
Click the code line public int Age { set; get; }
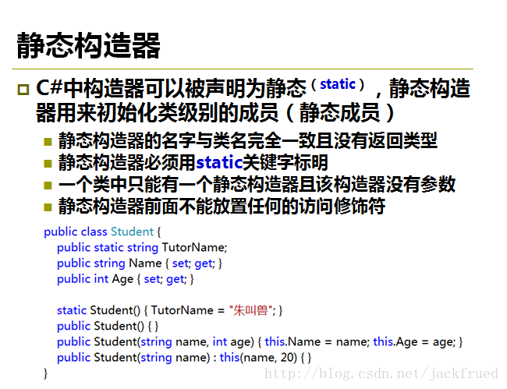[125, 279]
